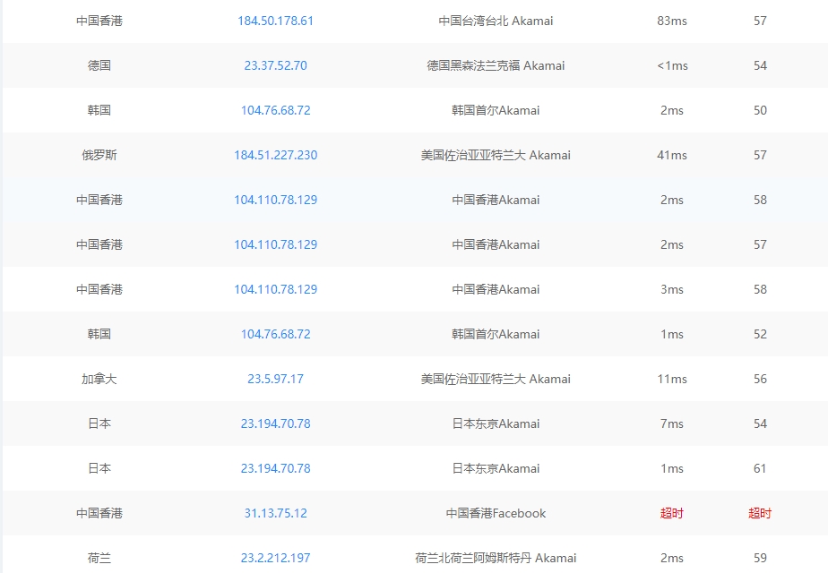Screen dimensions: 828x573
Task: Select IP link 23.5.97.17
Action: 275,379
